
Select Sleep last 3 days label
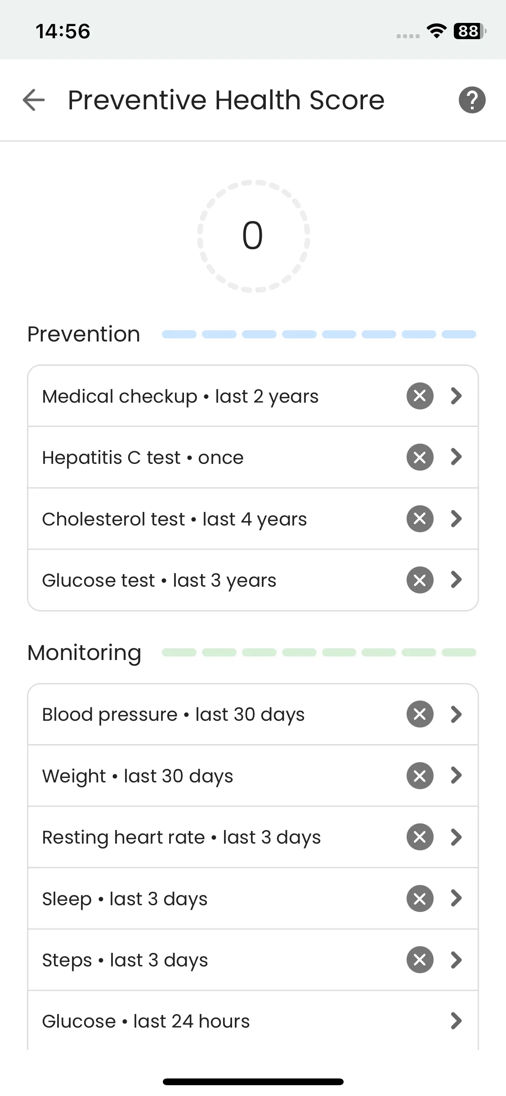[125, 899]
